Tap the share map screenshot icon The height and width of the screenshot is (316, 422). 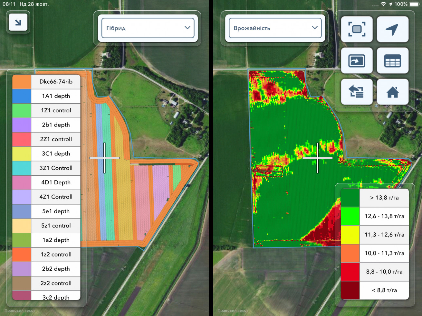pos(357,60)
